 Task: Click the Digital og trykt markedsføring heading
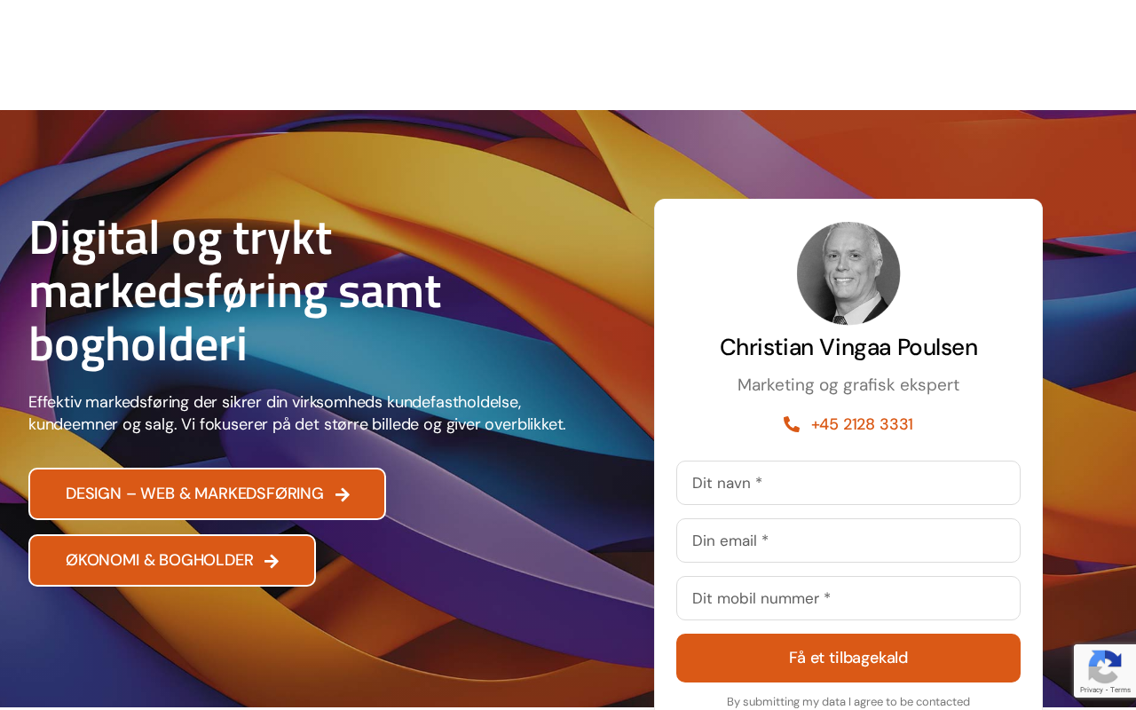coord(235,290)
